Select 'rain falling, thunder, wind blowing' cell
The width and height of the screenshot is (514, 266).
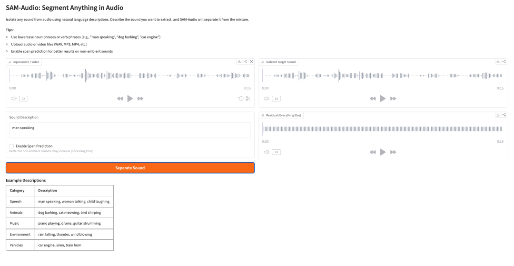[x=74, y=234]
